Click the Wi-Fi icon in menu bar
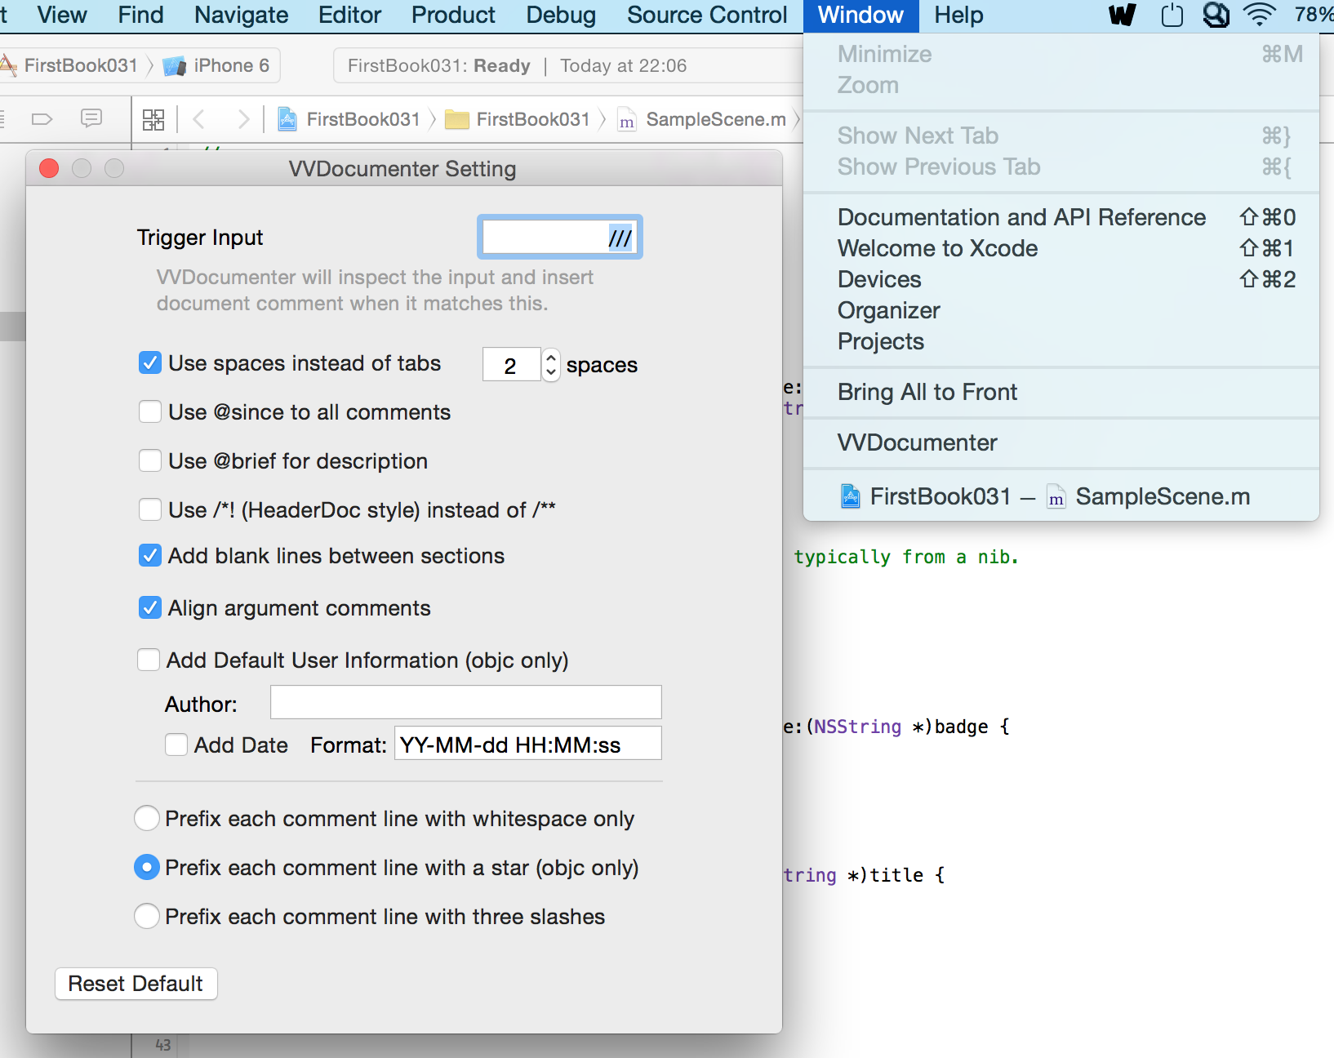Image resolution: width=1334 pixels, height=1058 pixels. (1260, 15)
